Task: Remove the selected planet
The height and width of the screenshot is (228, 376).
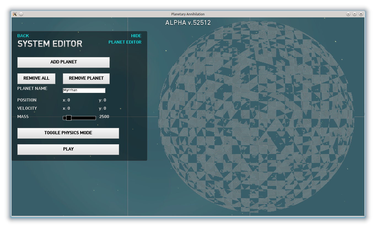Action: click(86, 79)
